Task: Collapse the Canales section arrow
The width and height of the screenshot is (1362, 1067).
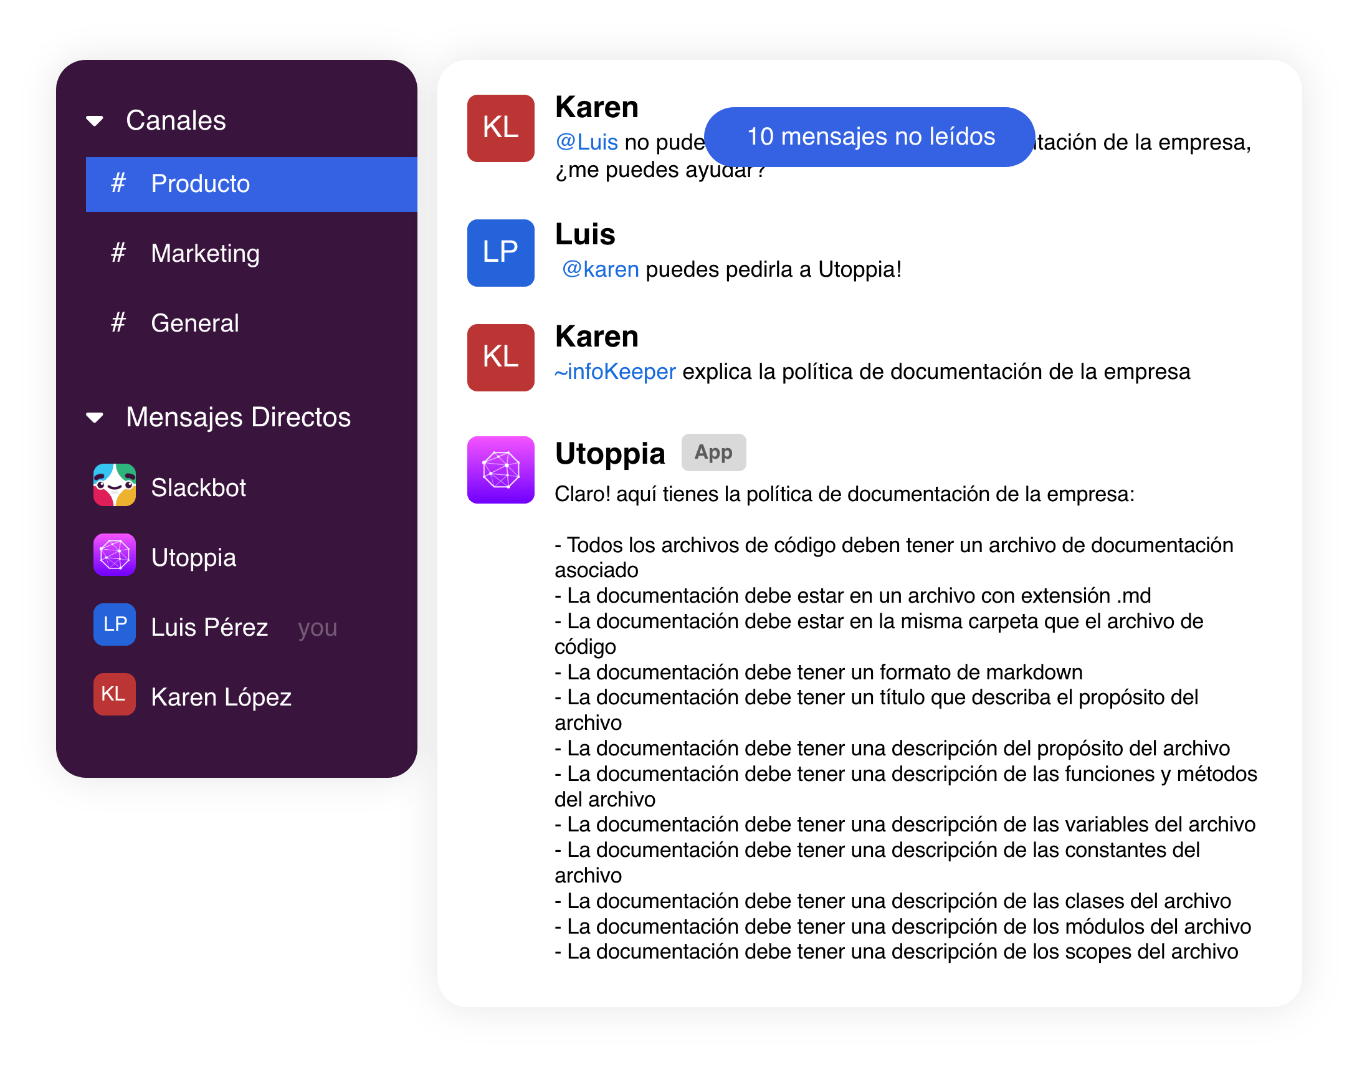Action: [95, 120]
